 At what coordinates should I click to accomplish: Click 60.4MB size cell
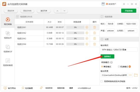[49, 27]
